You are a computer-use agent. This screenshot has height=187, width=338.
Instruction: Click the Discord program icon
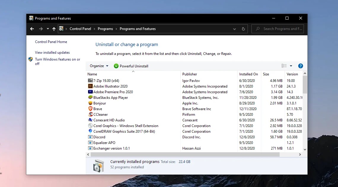(x=90, y=137)
